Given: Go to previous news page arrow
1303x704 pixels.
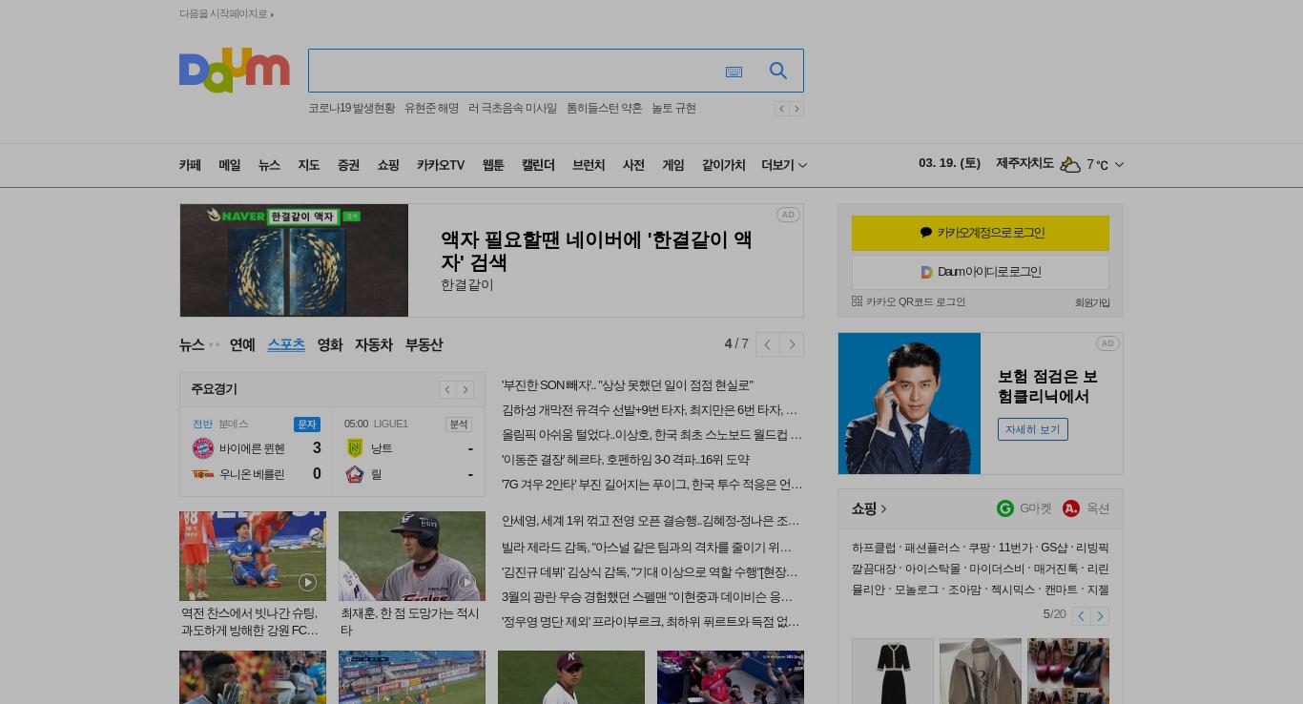Looking at the screenshot, I should 768,344.
